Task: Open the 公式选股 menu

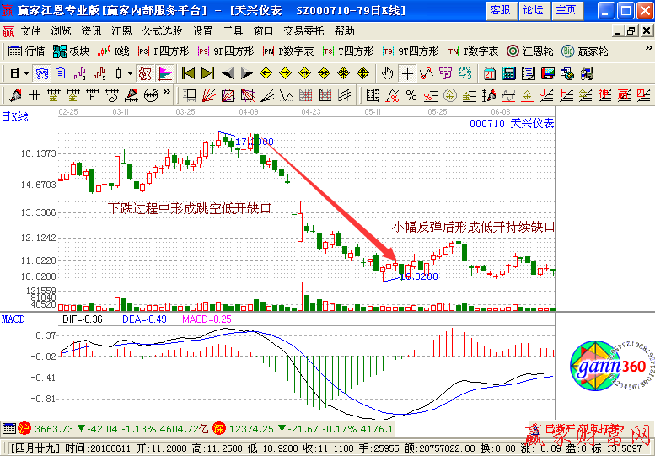Action: click(x=163, y=30)
